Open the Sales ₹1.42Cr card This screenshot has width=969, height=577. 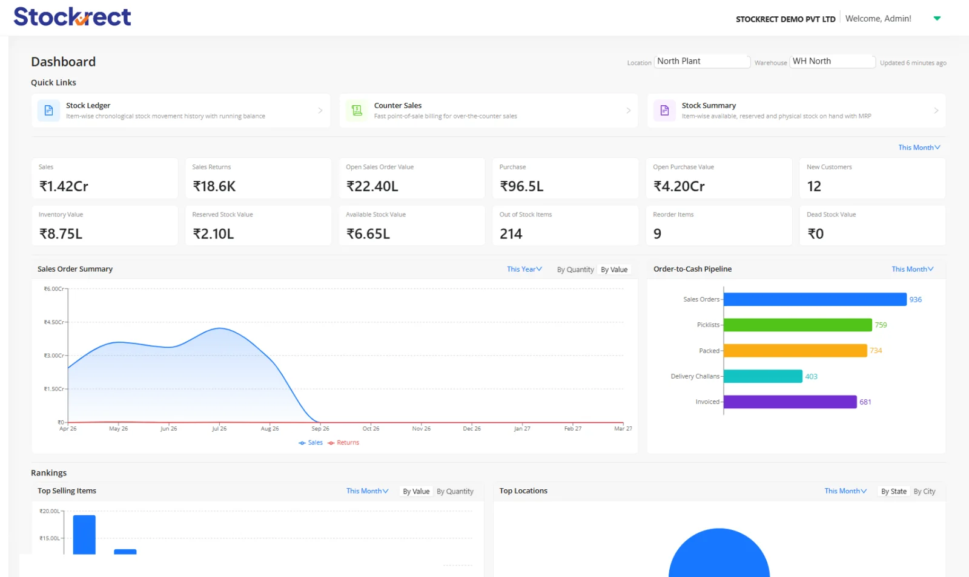click(x=105, y=178)
